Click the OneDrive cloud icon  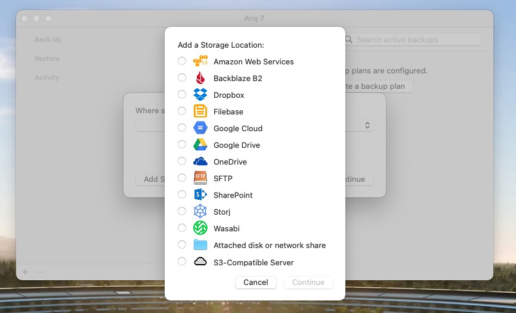tap(200, 162)
